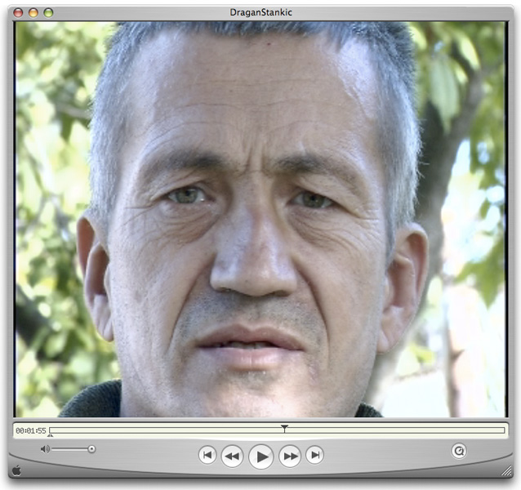Viewport: 521px width, 490px height.
Task: Click the rewind button
Action: pos(232,457)
